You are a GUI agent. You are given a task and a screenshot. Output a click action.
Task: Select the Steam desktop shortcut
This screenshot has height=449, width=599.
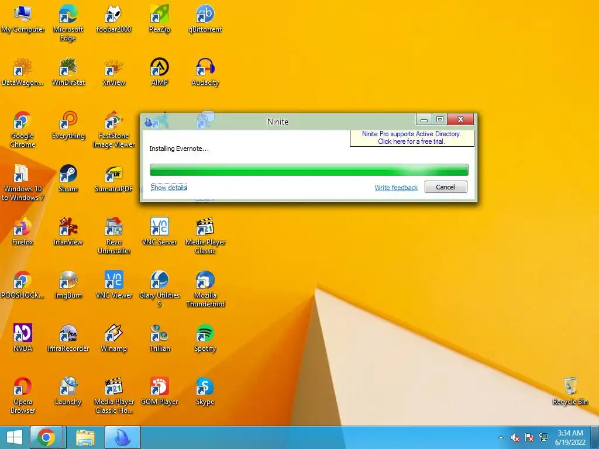point(68,178)
